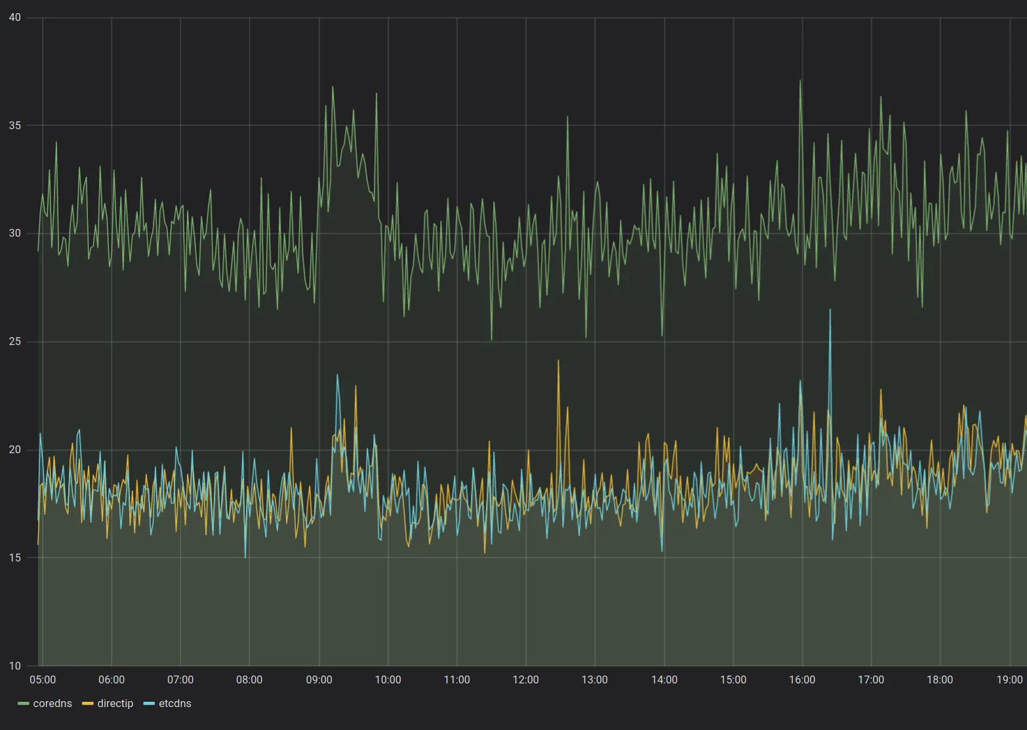Click the green coredns peak just after 09:00
The image size is (1027, 730).
point(332,87)
